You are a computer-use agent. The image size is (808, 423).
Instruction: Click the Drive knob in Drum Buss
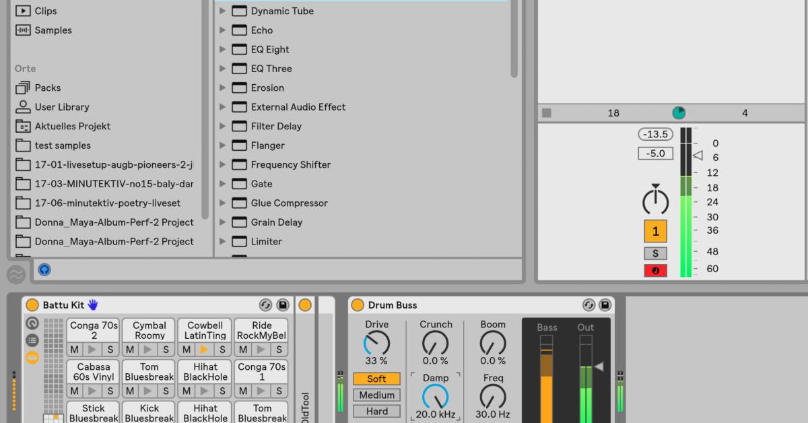pos(376,344)
